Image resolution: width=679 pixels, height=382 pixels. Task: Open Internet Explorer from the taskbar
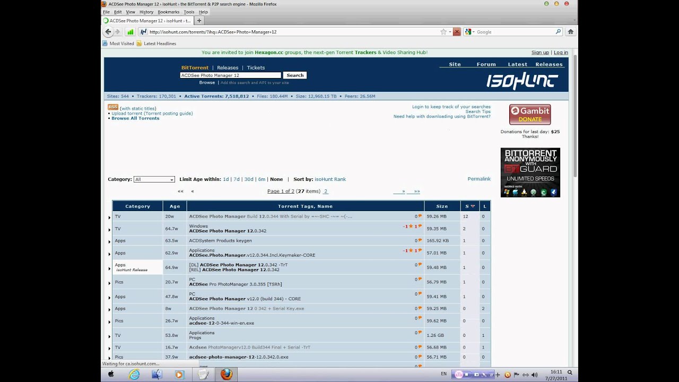[134, 374]
